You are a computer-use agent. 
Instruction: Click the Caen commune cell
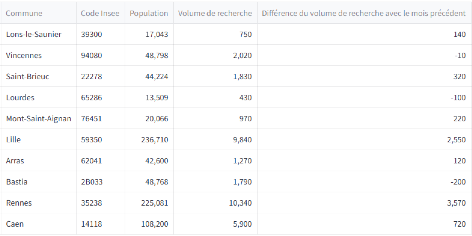[x=15, y=224]
